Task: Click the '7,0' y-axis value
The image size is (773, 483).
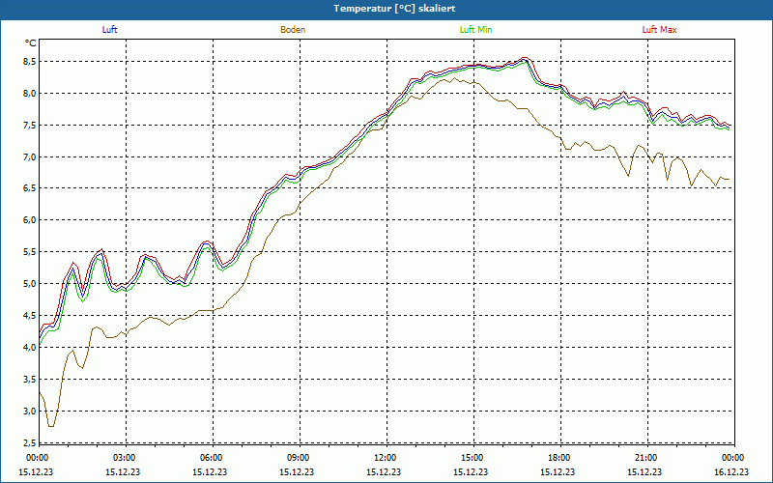Action: [x=30, y=156]
